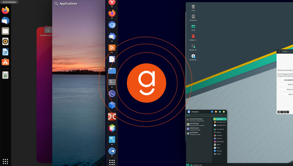
Task: Focus the whisker menu search field
Action: (x=207, y=115)
